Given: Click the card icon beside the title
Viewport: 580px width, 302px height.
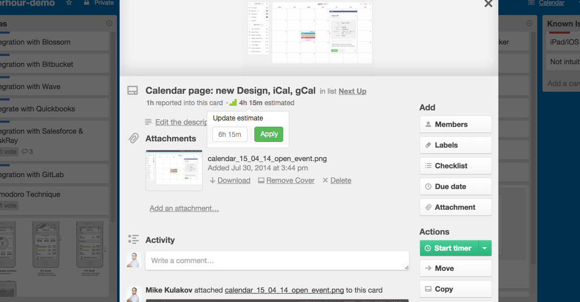Looking at the screenshot, I should click(133, 90).
